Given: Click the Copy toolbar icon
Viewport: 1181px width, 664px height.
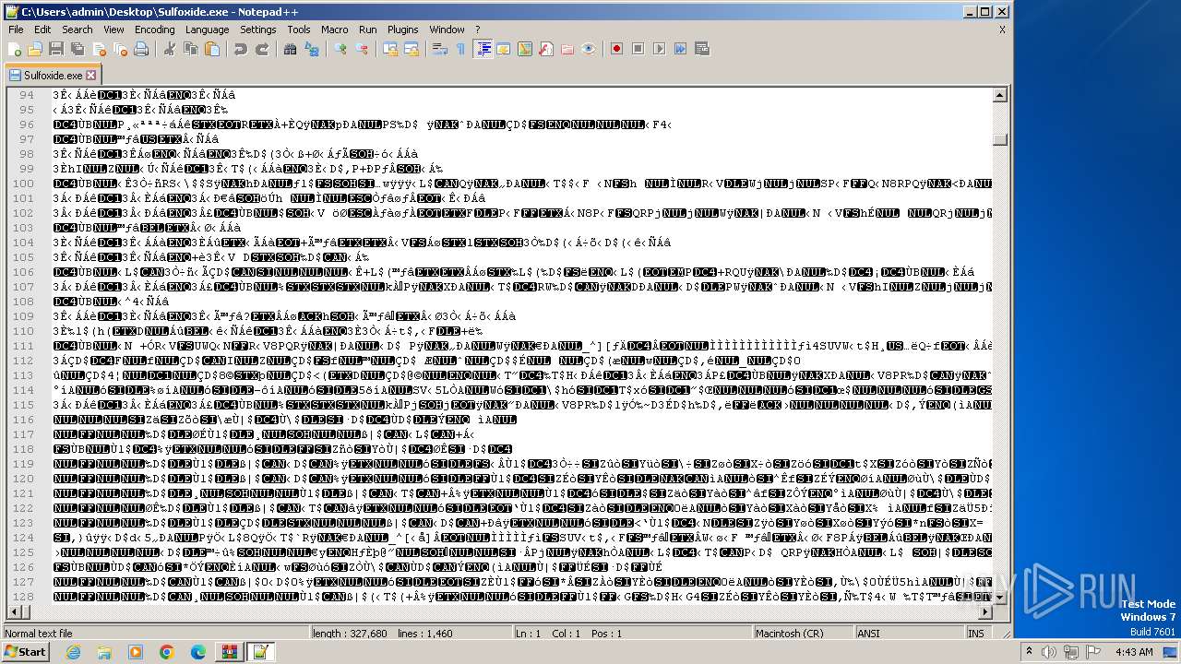Looking at the screenshot, I should point(190,49).
